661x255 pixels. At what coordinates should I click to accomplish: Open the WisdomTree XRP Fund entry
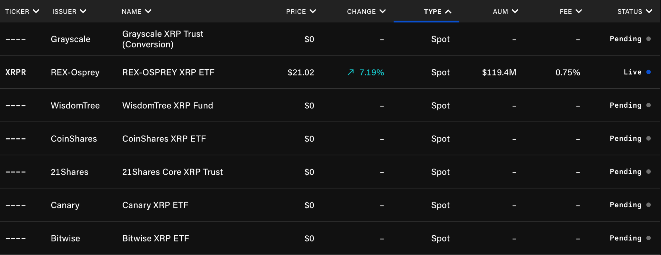coord(168,105)
